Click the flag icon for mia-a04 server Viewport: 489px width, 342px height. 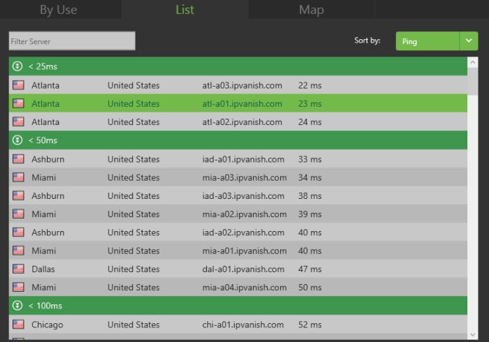click(x=19, y=287)
